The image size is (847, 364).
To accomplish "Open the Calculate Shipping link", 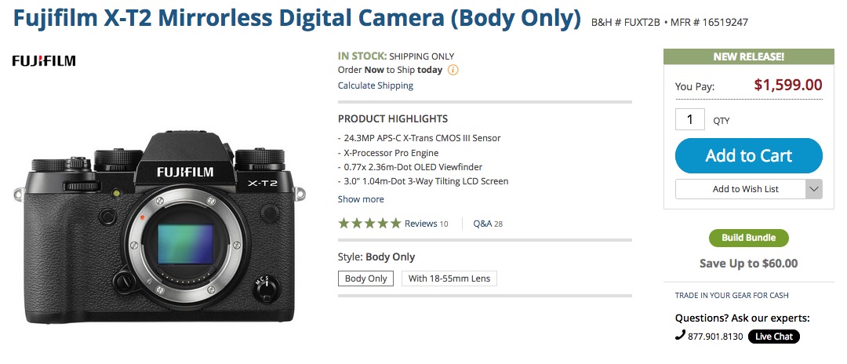I will (x=376, y=86).
